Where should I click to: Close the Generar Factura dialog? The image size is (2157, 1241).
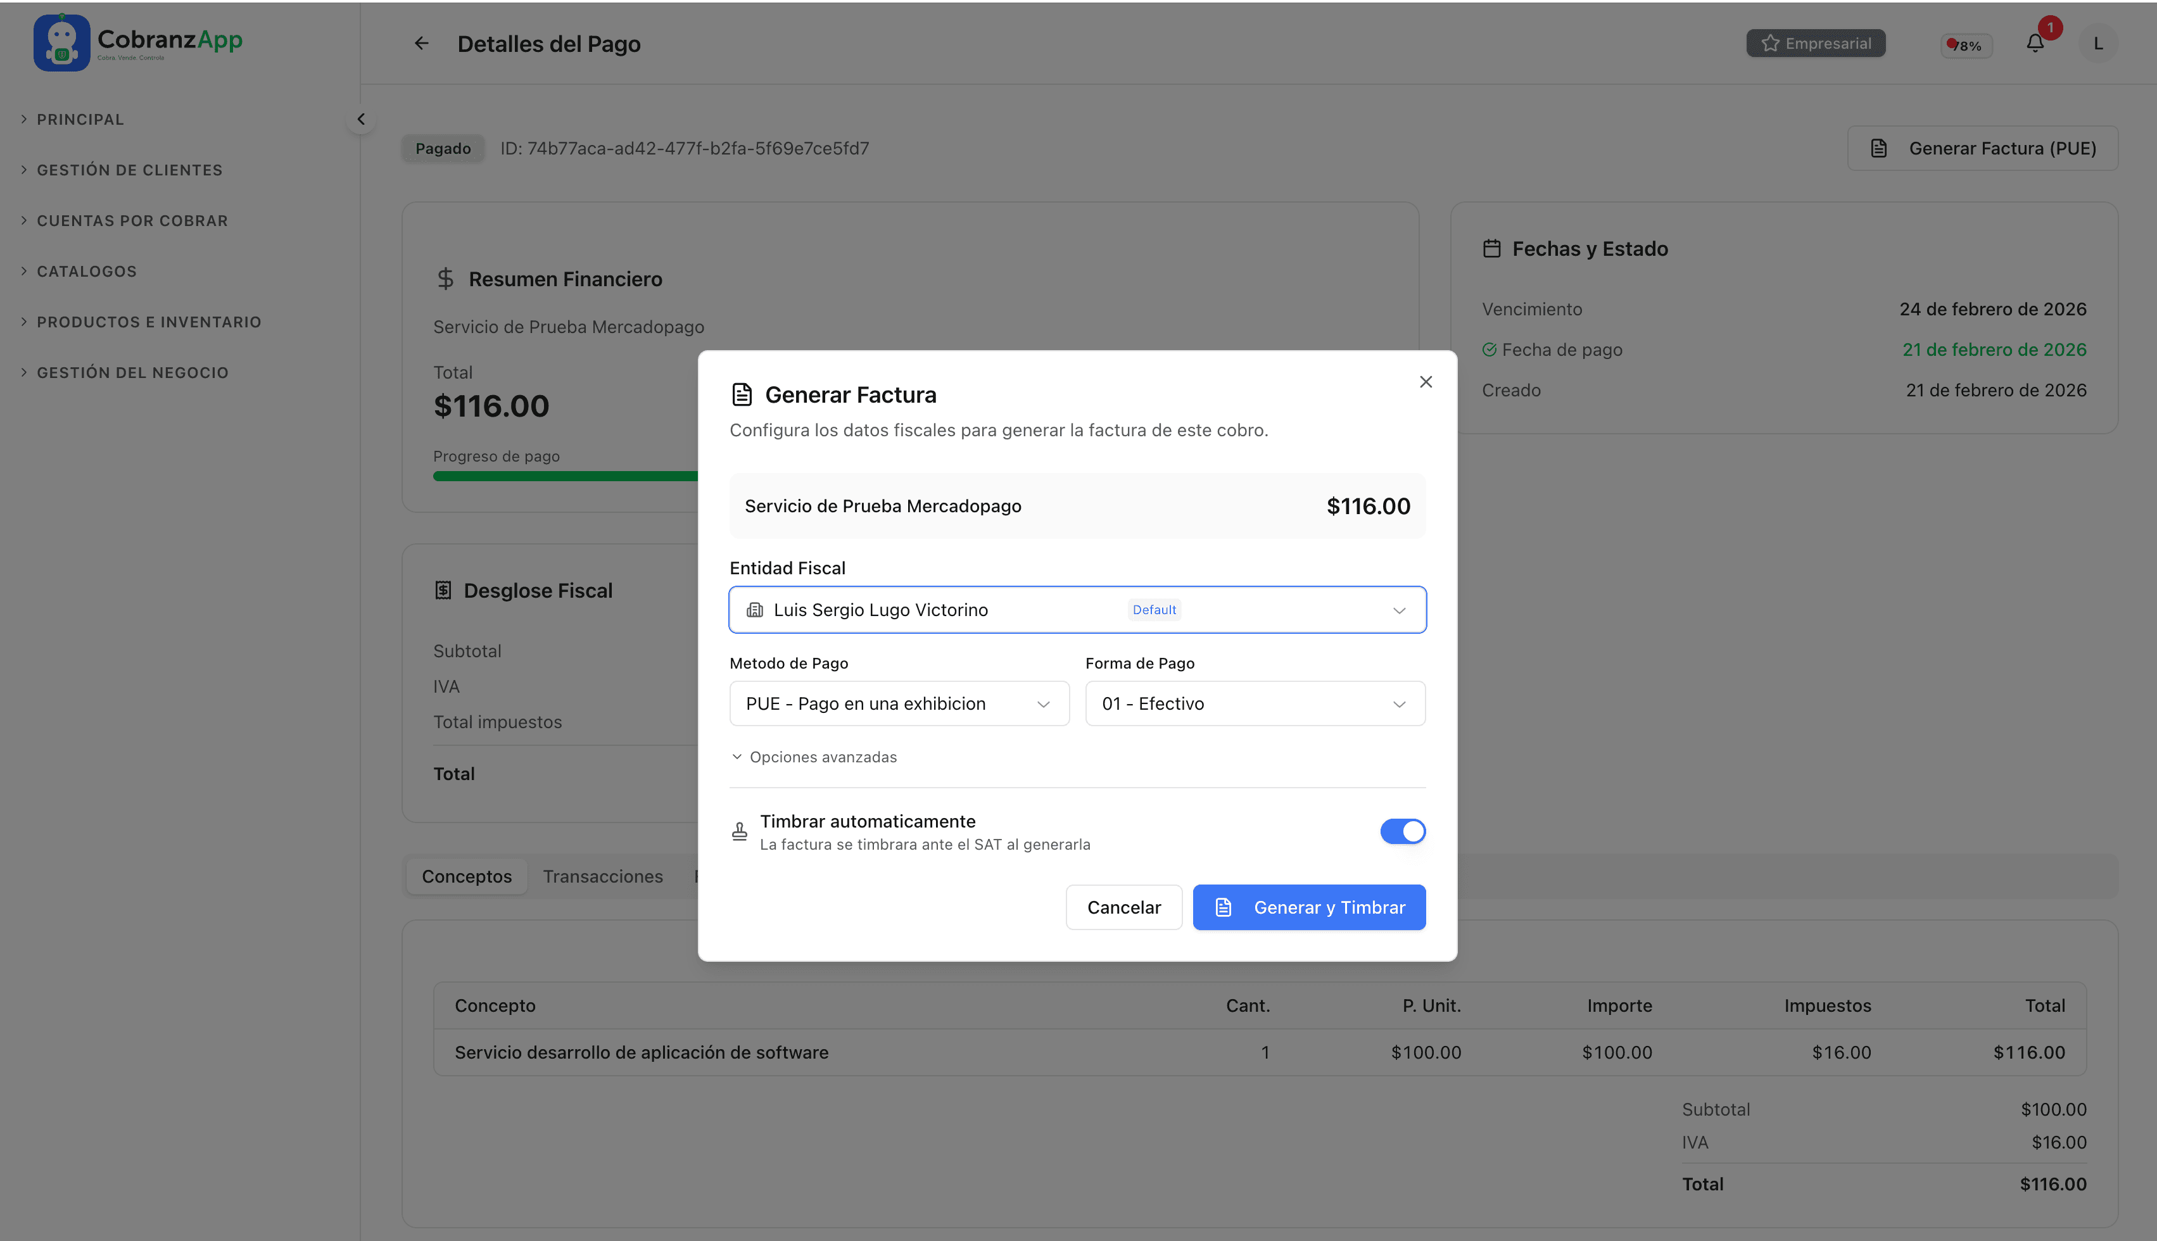[x=1425, y=382]
